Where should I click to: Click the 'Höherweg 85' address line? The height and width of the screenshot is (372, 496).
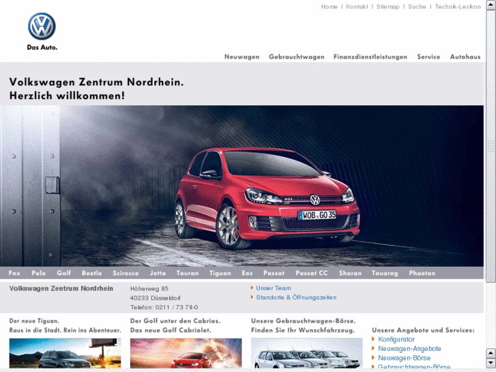click(x=149, y=289)
